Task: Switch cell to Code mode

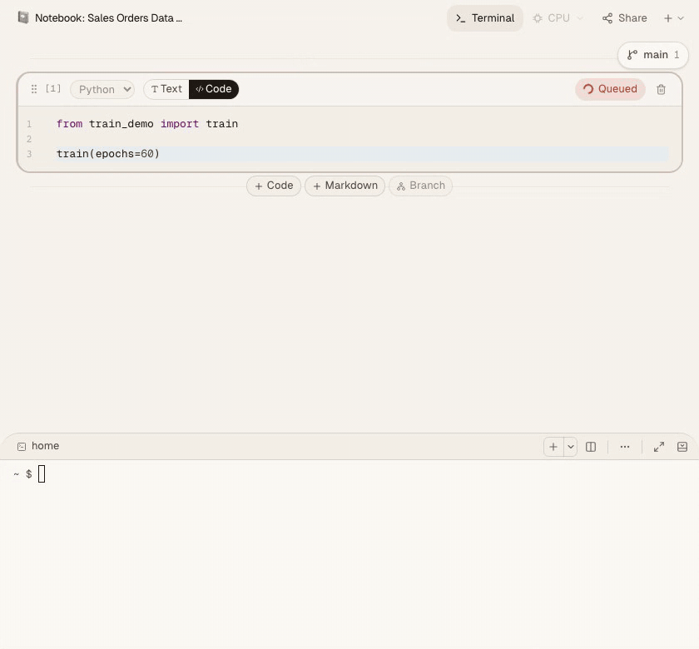Action: click(x=214, y=89)
